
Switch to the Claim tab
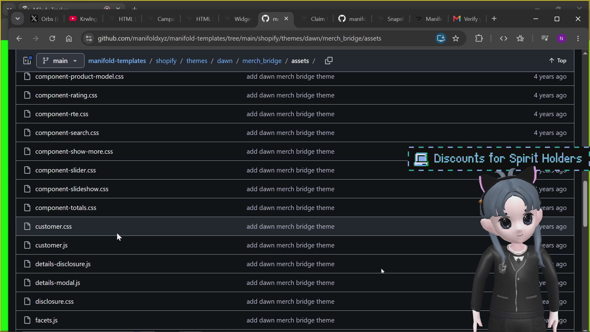tap(314, 19)
